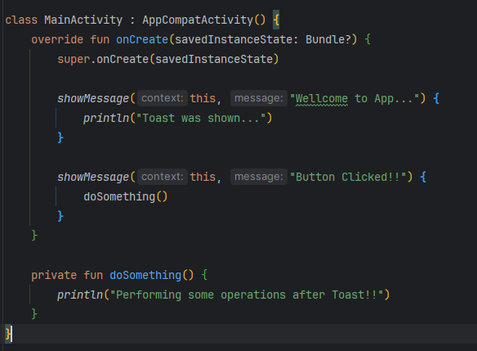Viewport: 477px width, 351px height.
Task: Click 'println' before "Performing some operations"
Action: [80, 295]
